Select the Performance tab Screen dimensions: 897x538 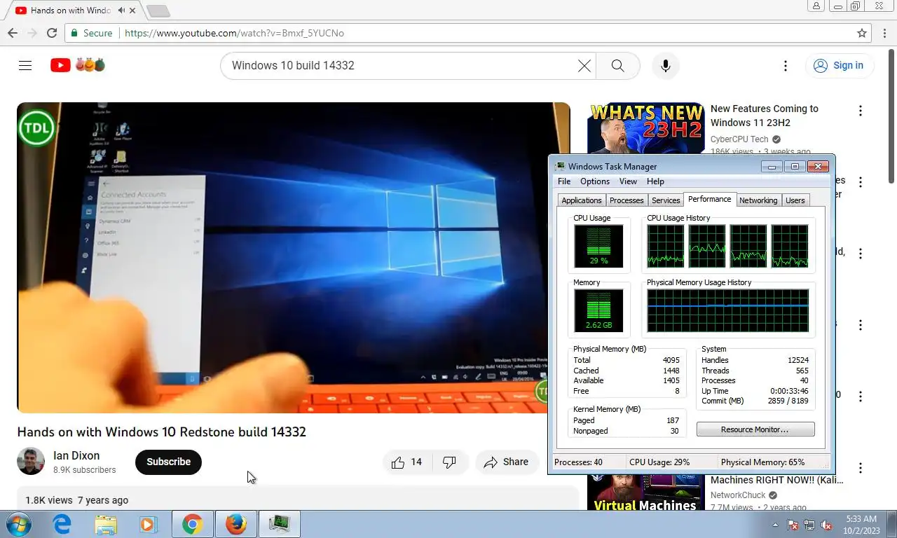coord(710,199)
